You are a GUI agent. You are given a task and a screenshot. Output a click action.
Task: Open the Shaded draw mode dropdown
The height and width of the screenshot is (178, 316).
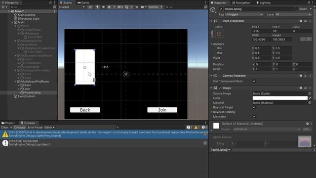(72, 7)
